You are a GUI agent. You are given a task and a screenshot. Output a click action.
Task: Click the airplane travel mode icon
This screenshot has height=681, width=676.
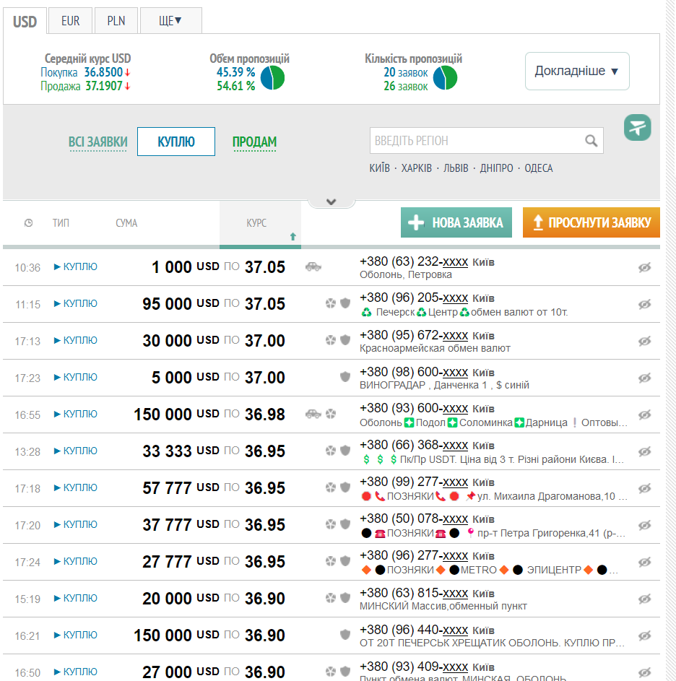[637, 128]
